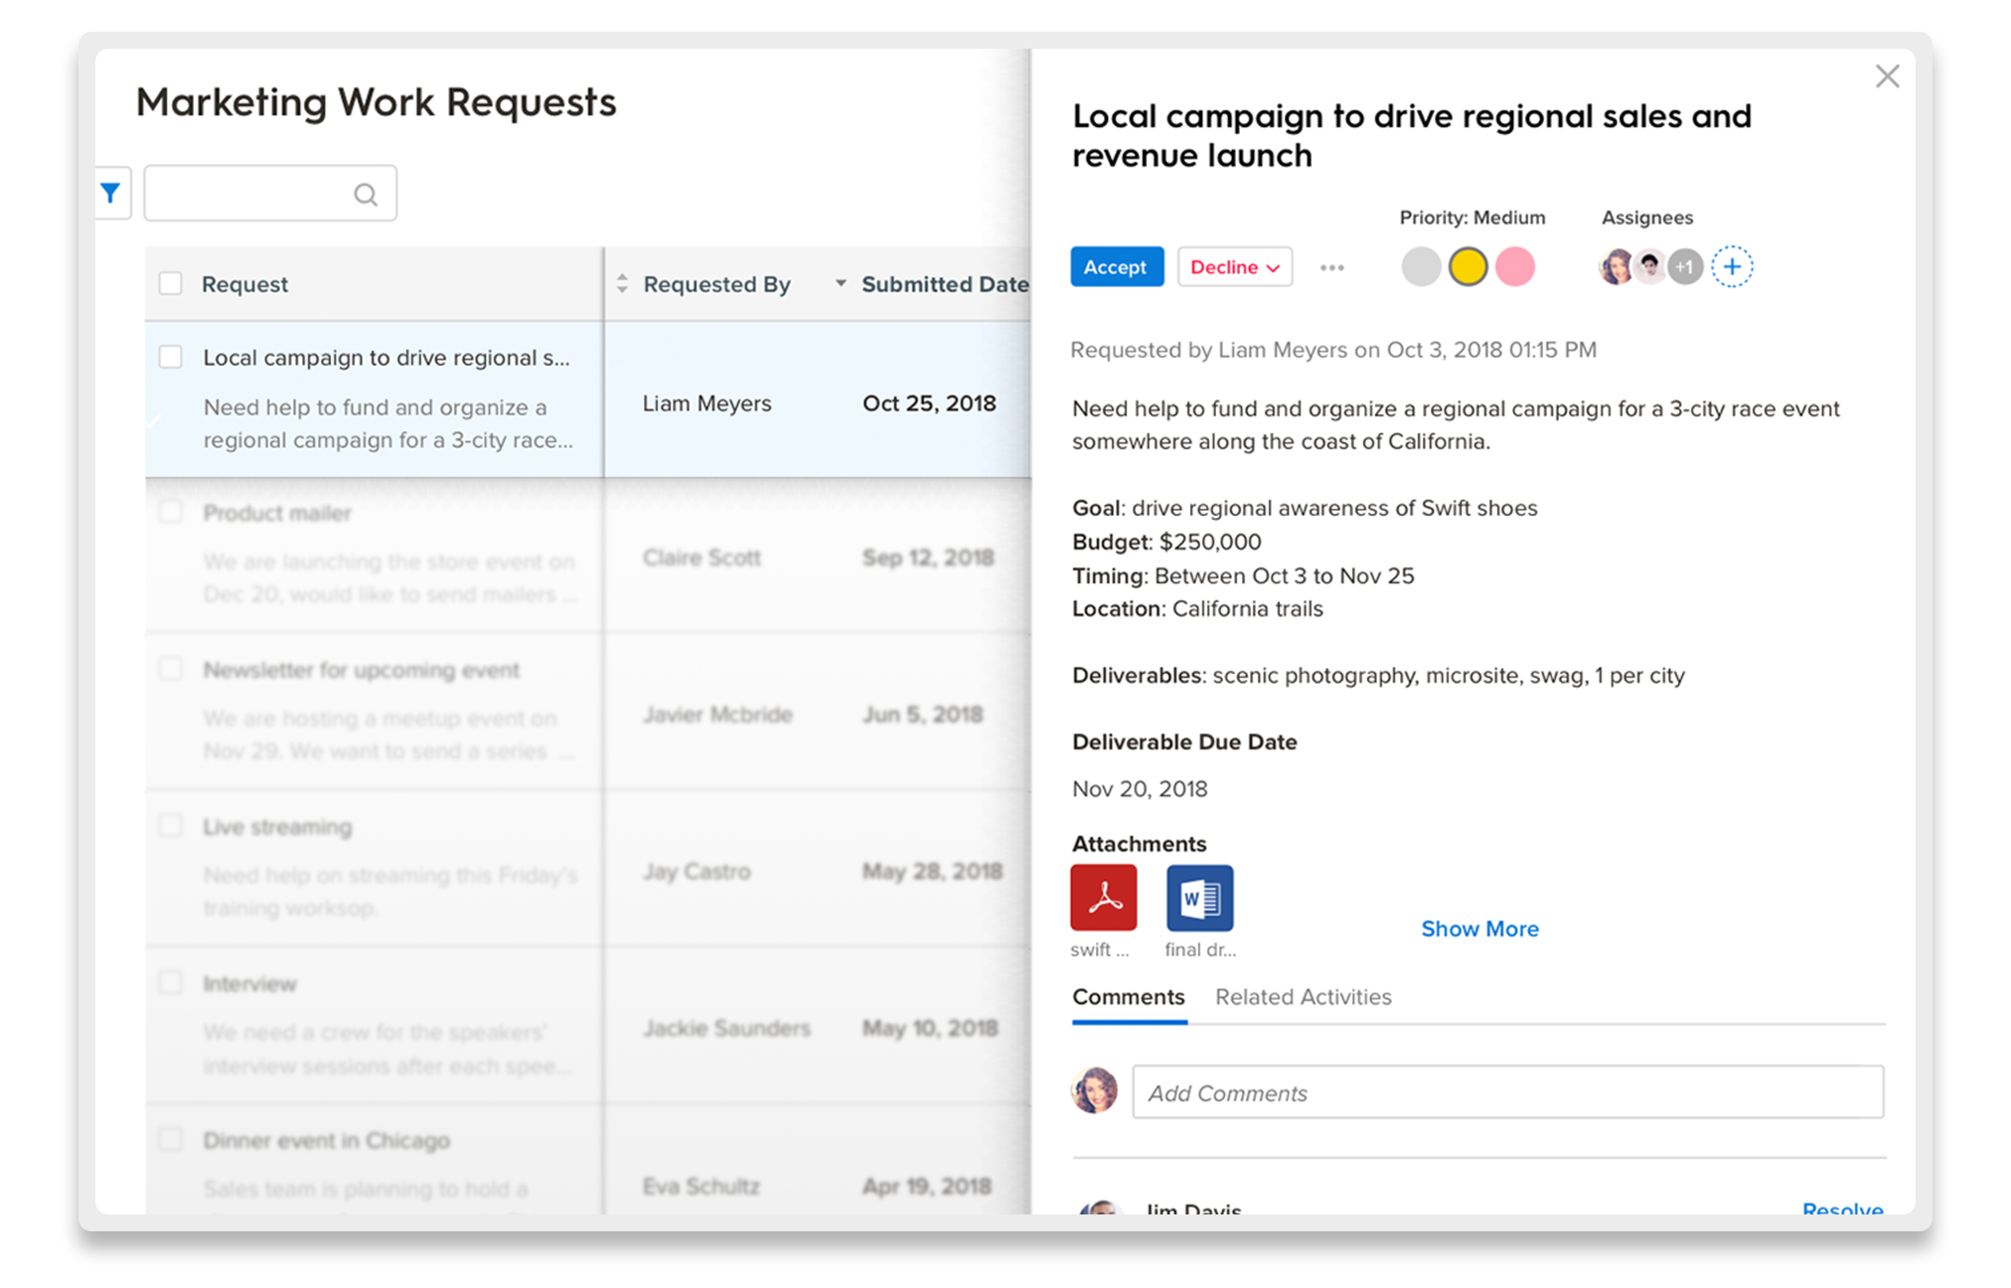Click the add assignee plus icon
Image resolution: width=2011 pixels, height=1288 pixels.
1731,266
